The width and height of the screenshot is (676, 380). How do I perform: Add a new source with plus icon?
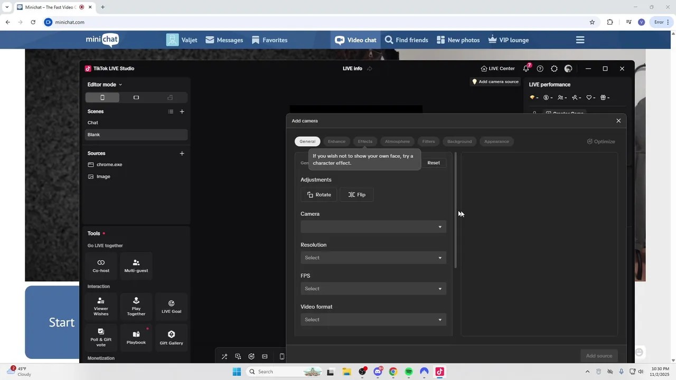tap(182, 154)
